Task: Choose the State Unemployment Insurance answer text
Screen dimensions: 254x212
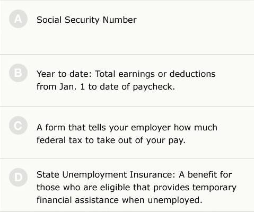Action: pos(136,187)
